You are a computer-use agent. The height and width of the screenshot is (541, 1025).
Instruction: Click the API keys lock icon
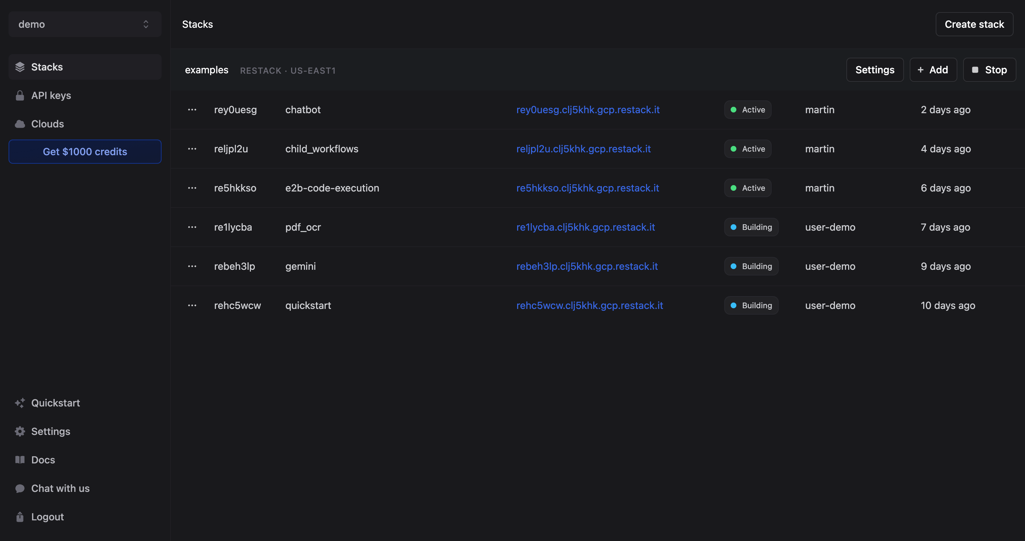pyautogui.click(x=20, y=95)
